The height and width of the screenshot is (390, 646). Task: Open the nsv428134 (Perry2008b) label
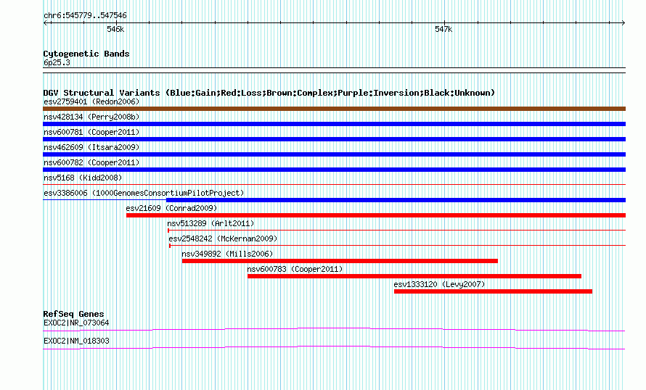pos(91,117)
